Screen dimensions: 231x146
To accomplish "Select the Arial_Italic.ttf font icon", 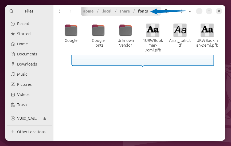I will click(x=180, y=30).
